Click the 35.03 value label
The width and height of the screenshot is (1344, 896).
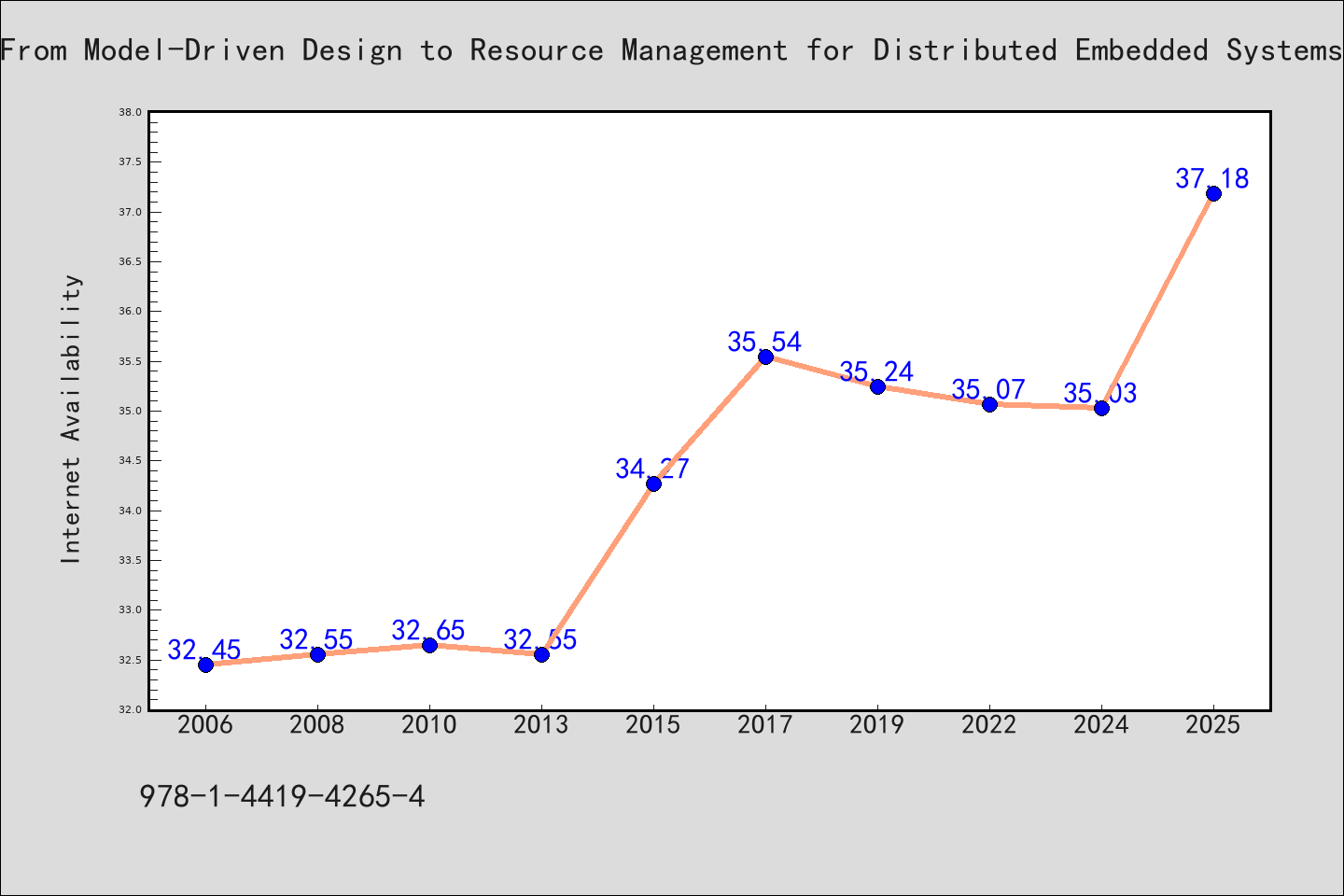[1100, 393]
